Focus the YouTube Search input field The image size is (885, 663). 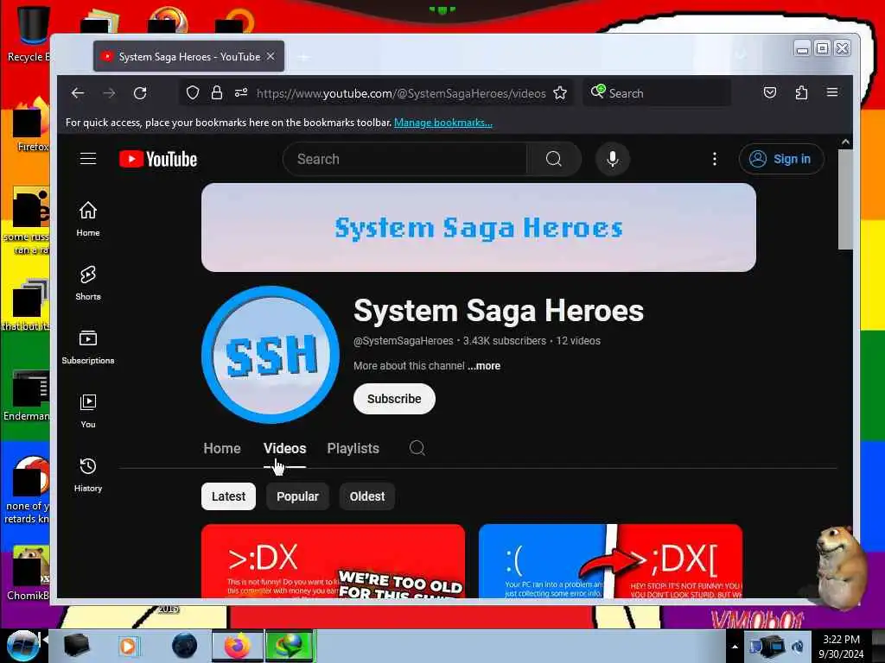tap(404, 159)
